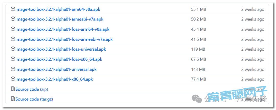The image size is (276, 110).
Task: Download image-toolbox-3.2.1-alpha01-armeabi-v7a.apk
Action: (x=59, y=19)
